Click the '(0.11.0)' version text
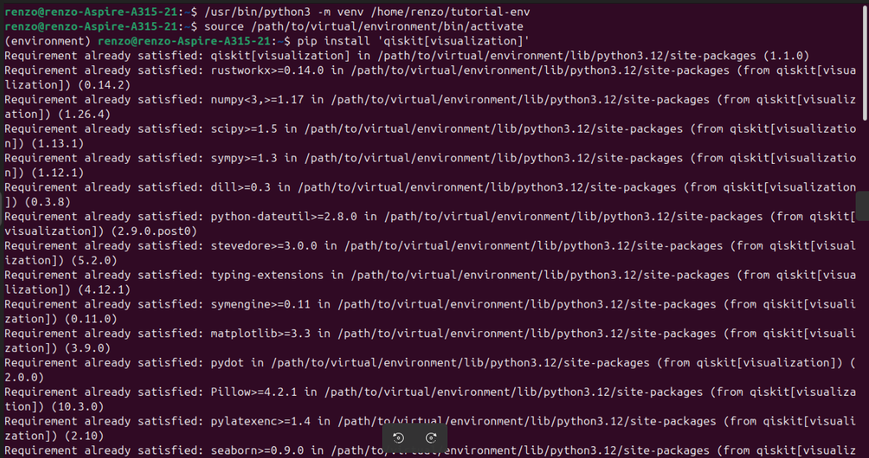Viewport: 869px width, 458px height. click(x=91, y=319)
